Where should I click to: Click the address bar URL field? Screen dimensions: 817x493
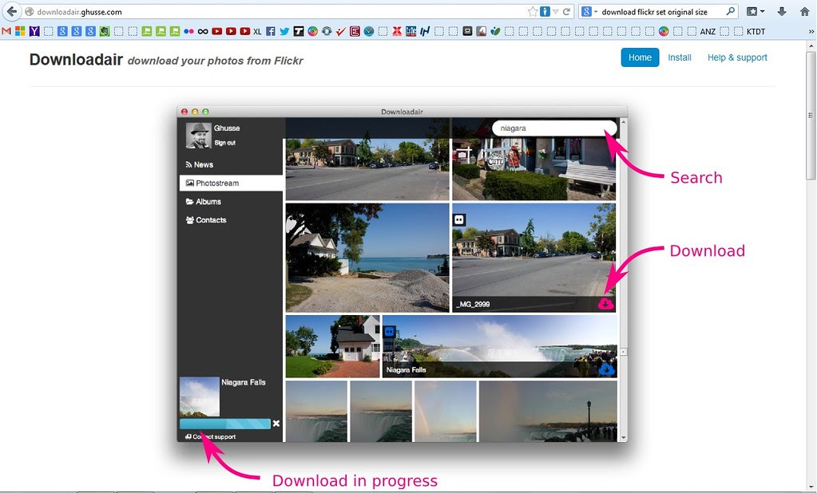coord(281,11)
